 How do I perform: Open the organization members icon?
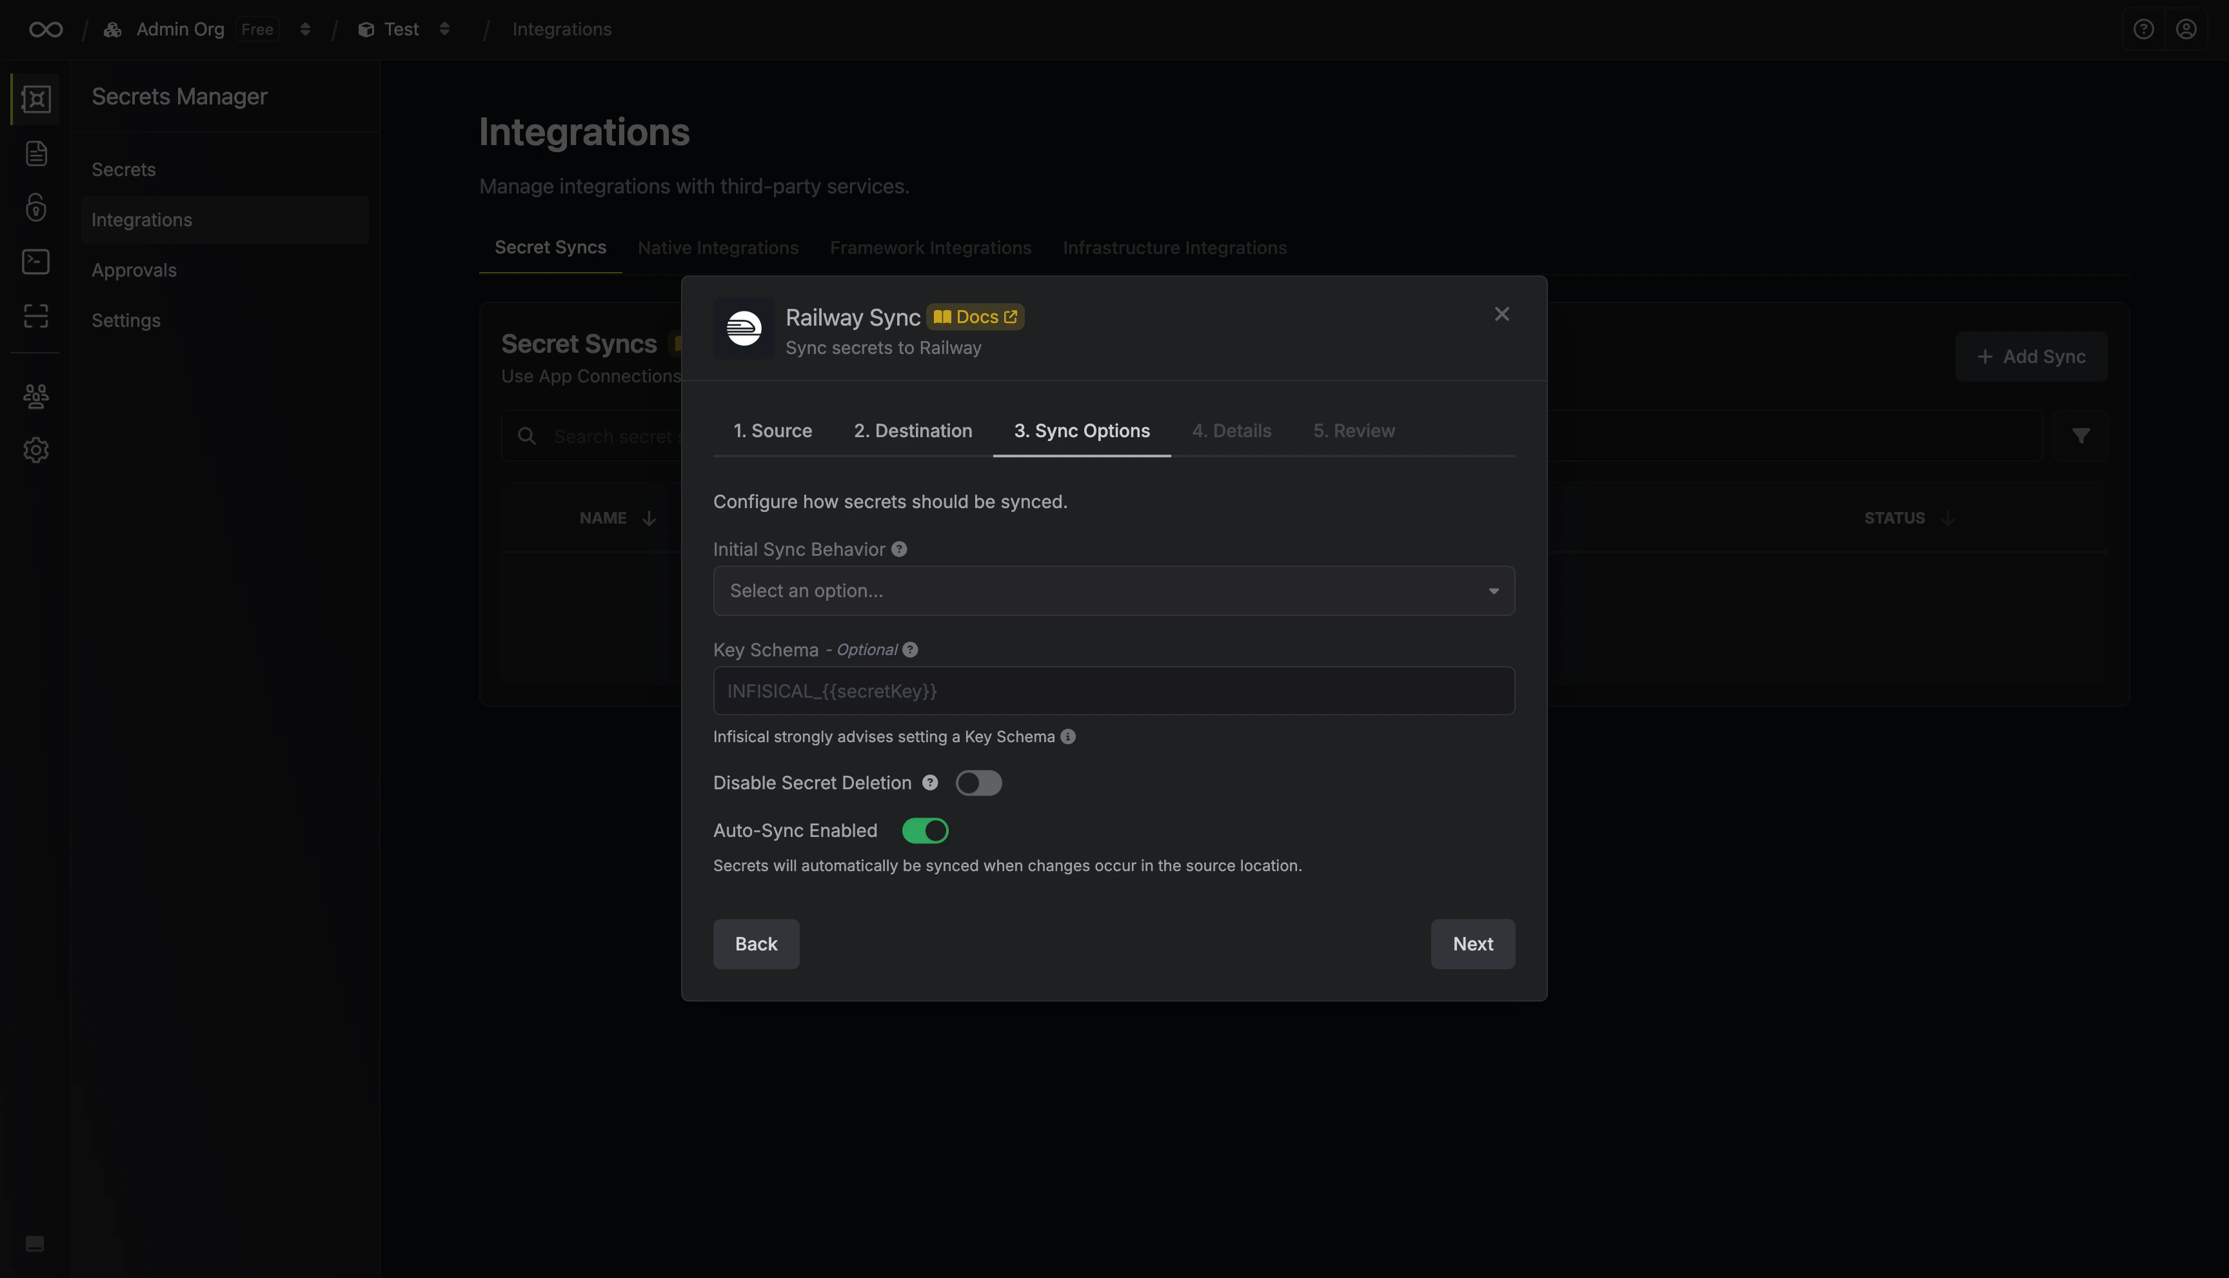(36, 396)
